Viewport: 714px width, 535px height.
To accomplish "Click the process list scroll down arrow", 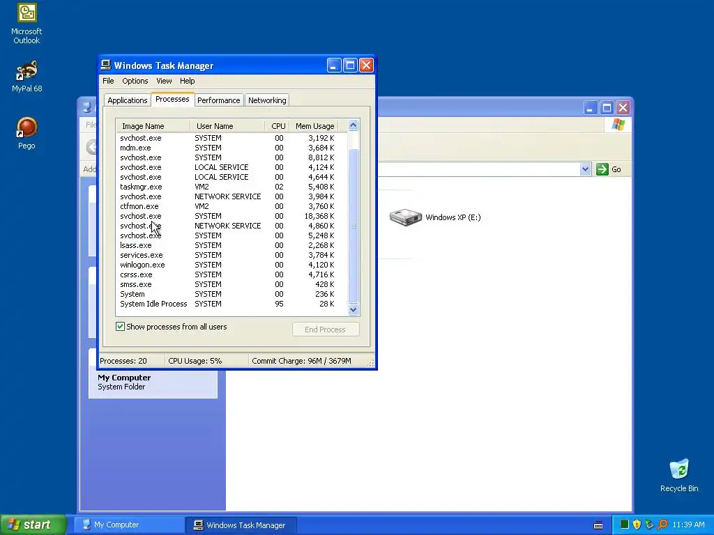I will [x=353, y=310].
